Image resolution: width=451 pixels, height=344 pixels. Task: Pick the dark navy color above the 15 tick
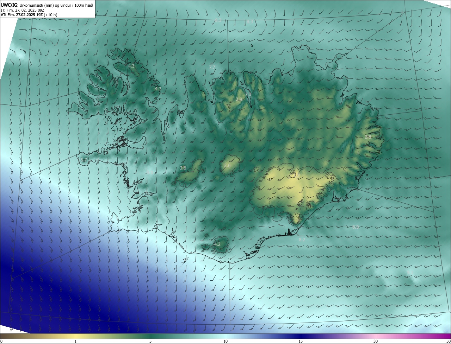[301, 336]
